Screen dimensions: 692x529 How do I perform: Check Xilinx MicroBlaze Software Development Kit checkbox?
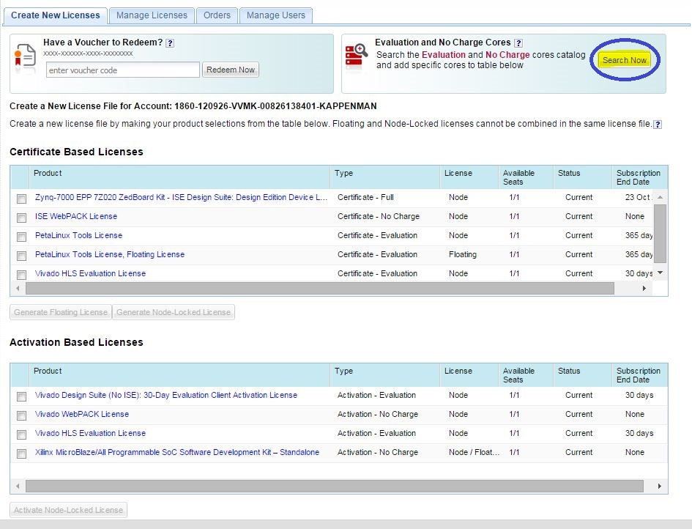click(x=21, y=454)
